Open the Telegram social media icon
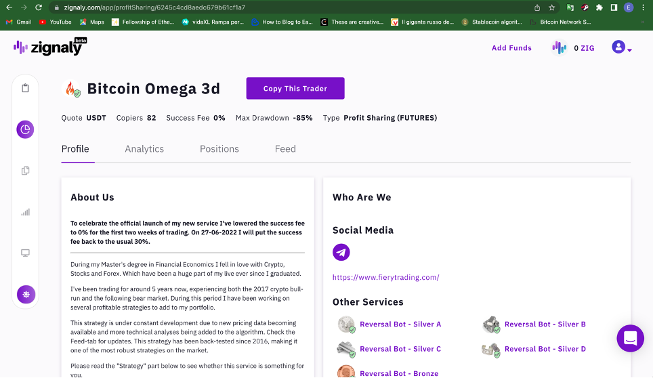This screenshot has height=378, width=653. [x=341, y=252]
